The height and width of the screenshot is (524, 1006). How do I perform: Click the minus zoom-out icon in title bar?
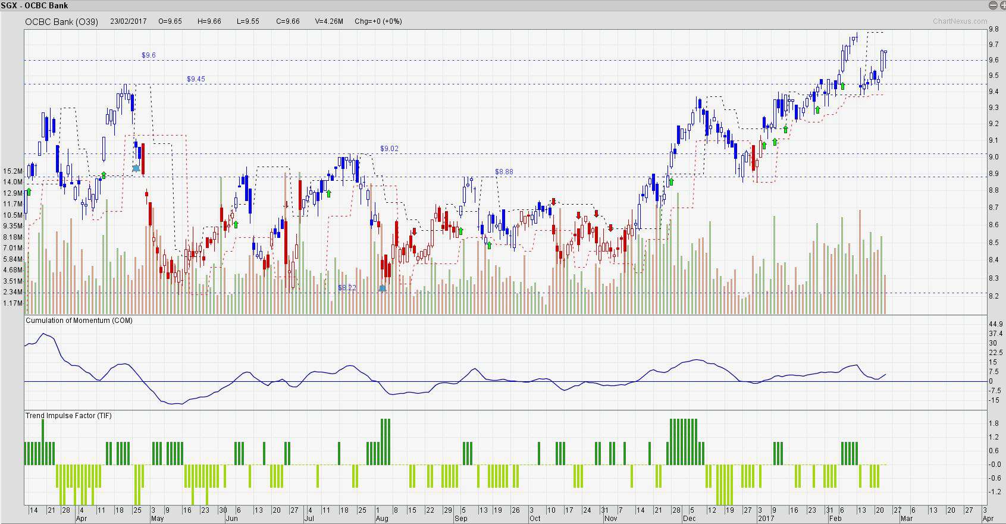(993, 5)
